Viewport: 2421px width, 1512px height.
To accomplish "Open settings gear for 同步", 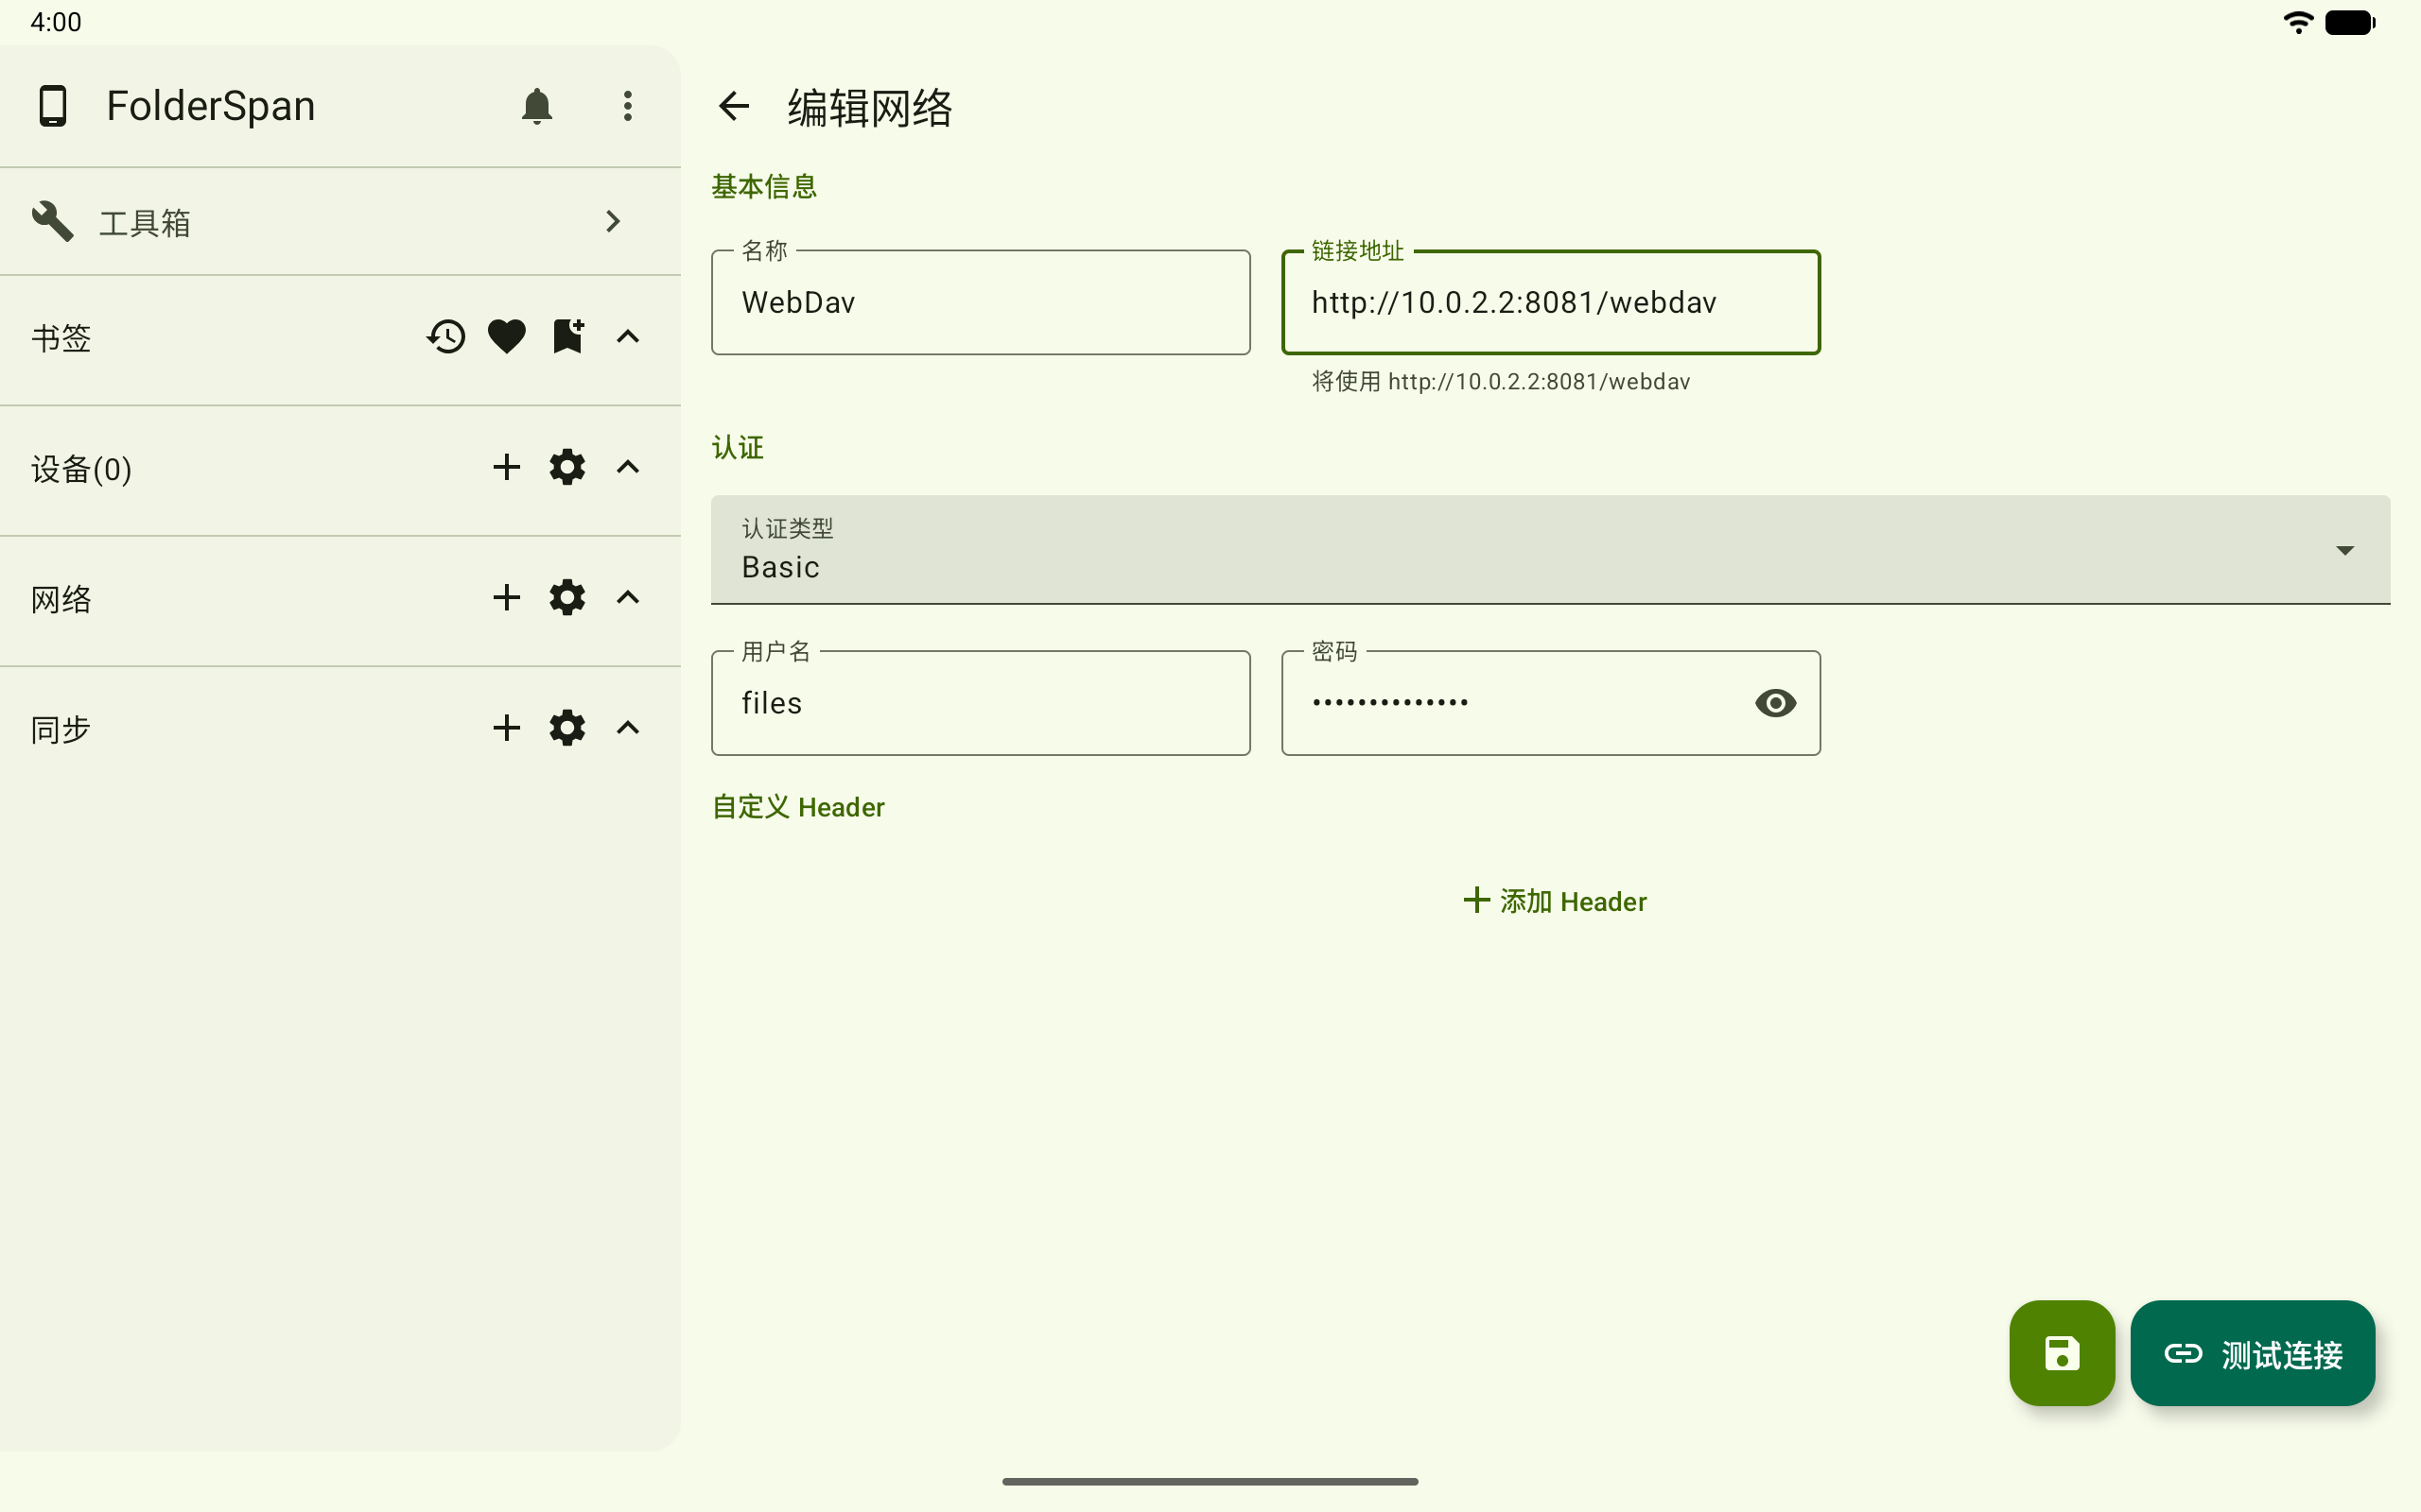I will coord(567,727).
